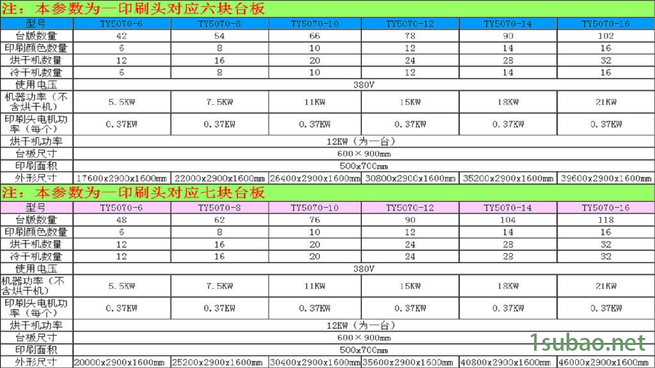Click the 1subao.net watermark link
Screen dimensions: 655x368
point(588,343)
